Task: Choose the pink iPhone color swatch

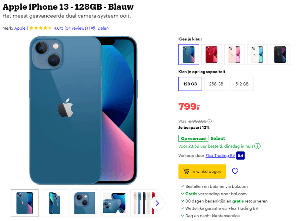Action: tap(234, 55)
